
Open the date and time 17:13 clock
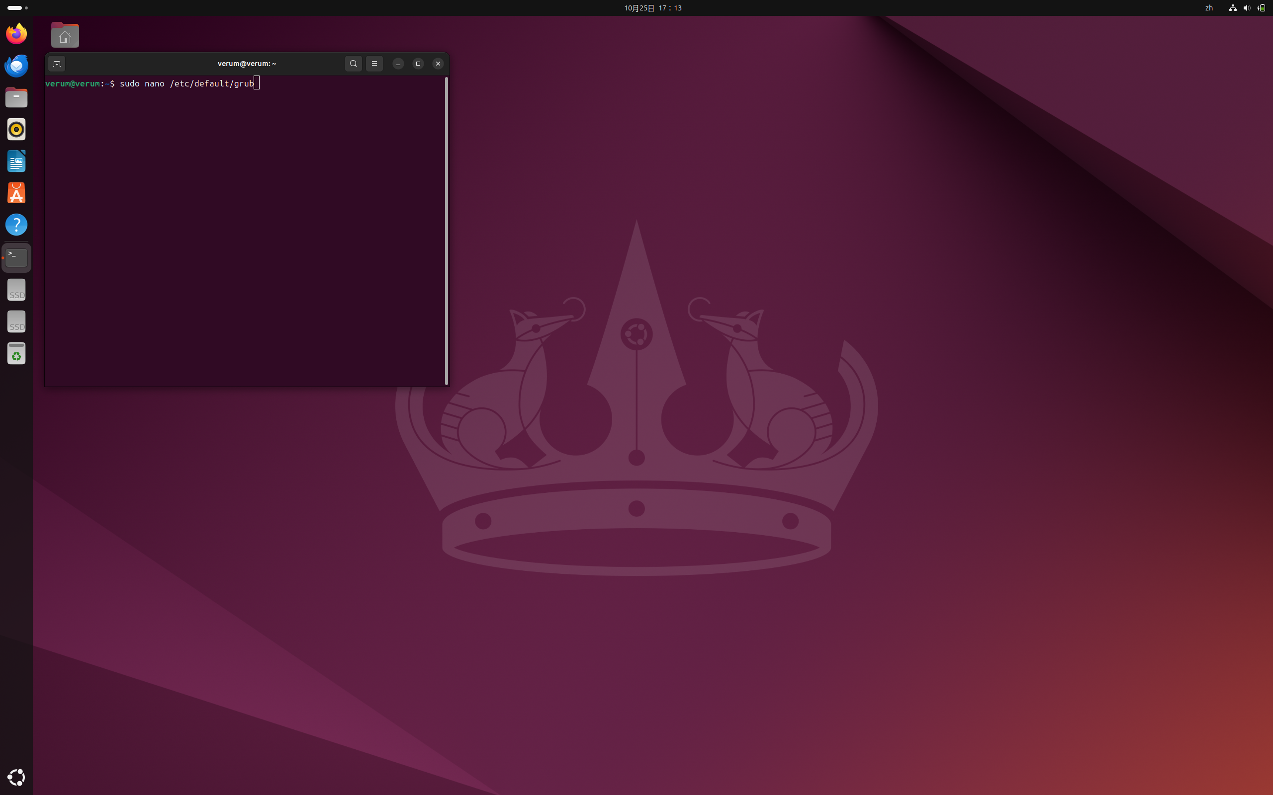coord(653,8)
